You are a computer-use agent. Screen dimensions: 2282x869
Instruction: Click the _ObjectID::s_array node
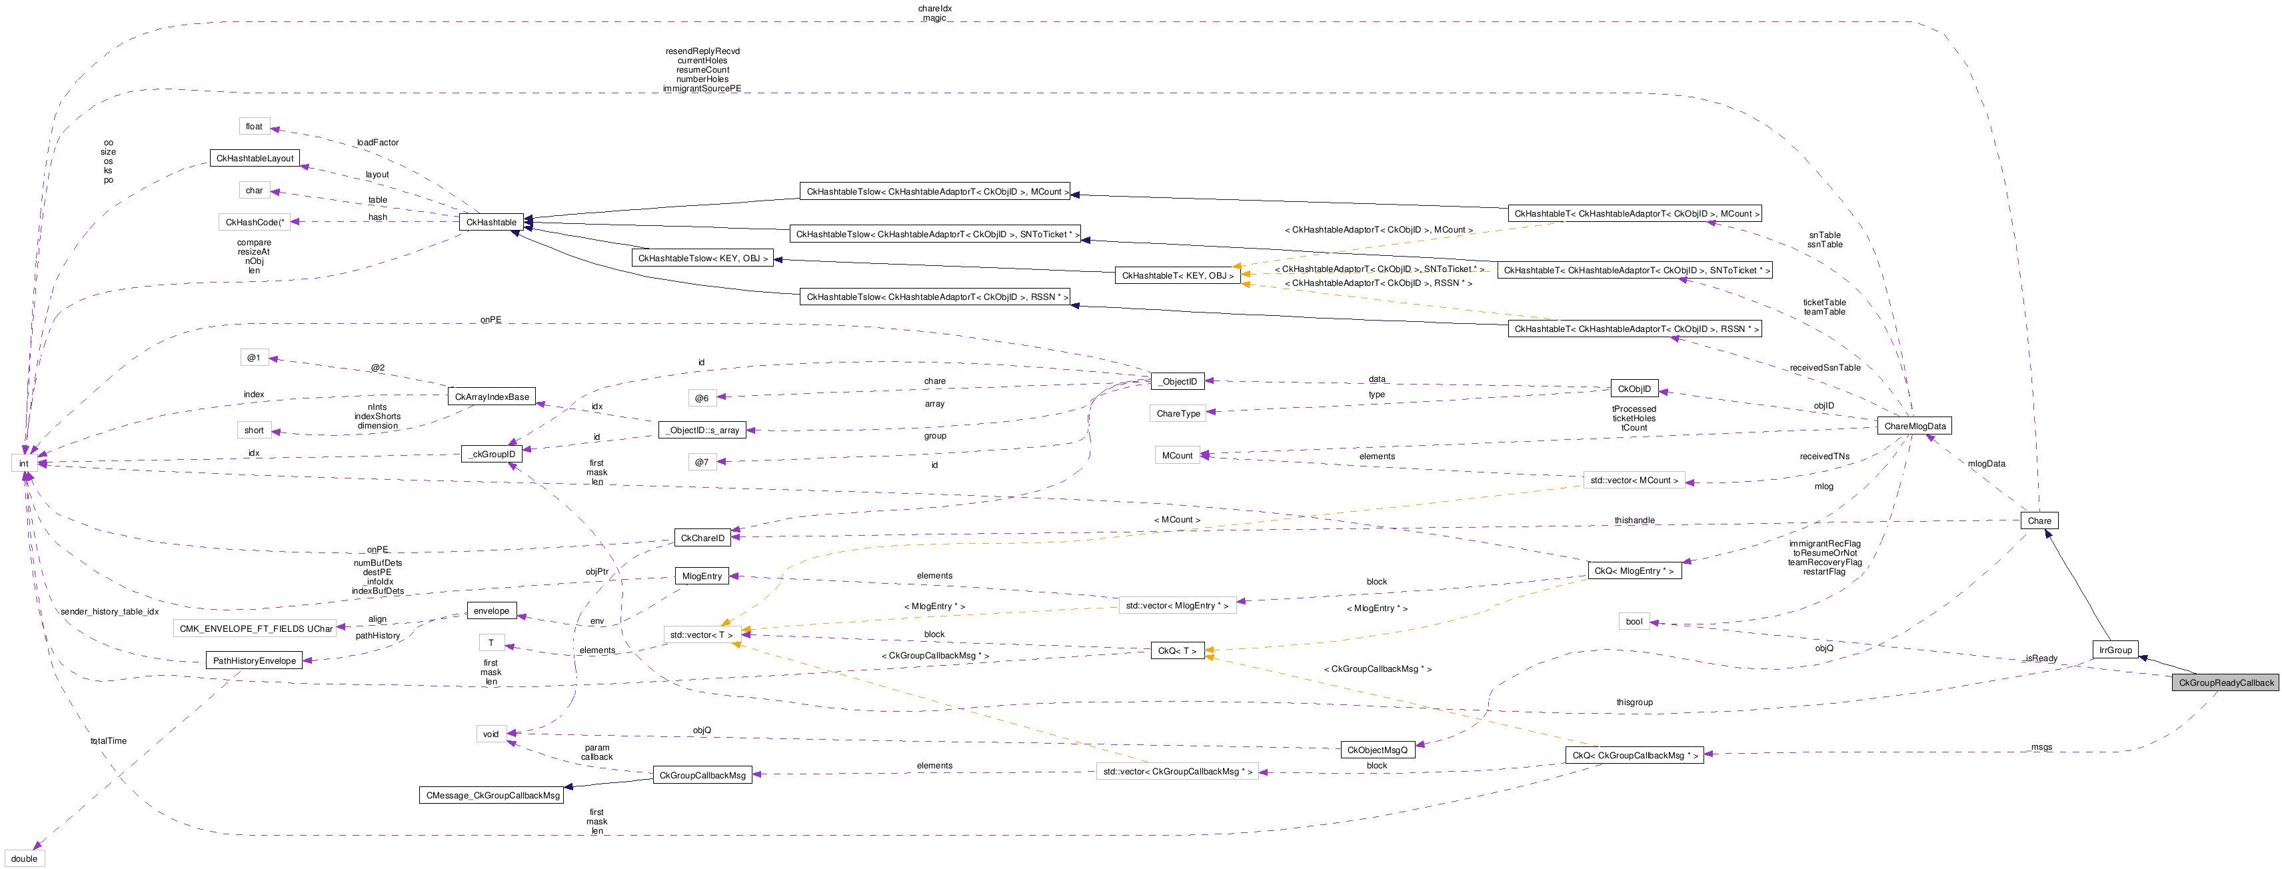coord(702,430)
